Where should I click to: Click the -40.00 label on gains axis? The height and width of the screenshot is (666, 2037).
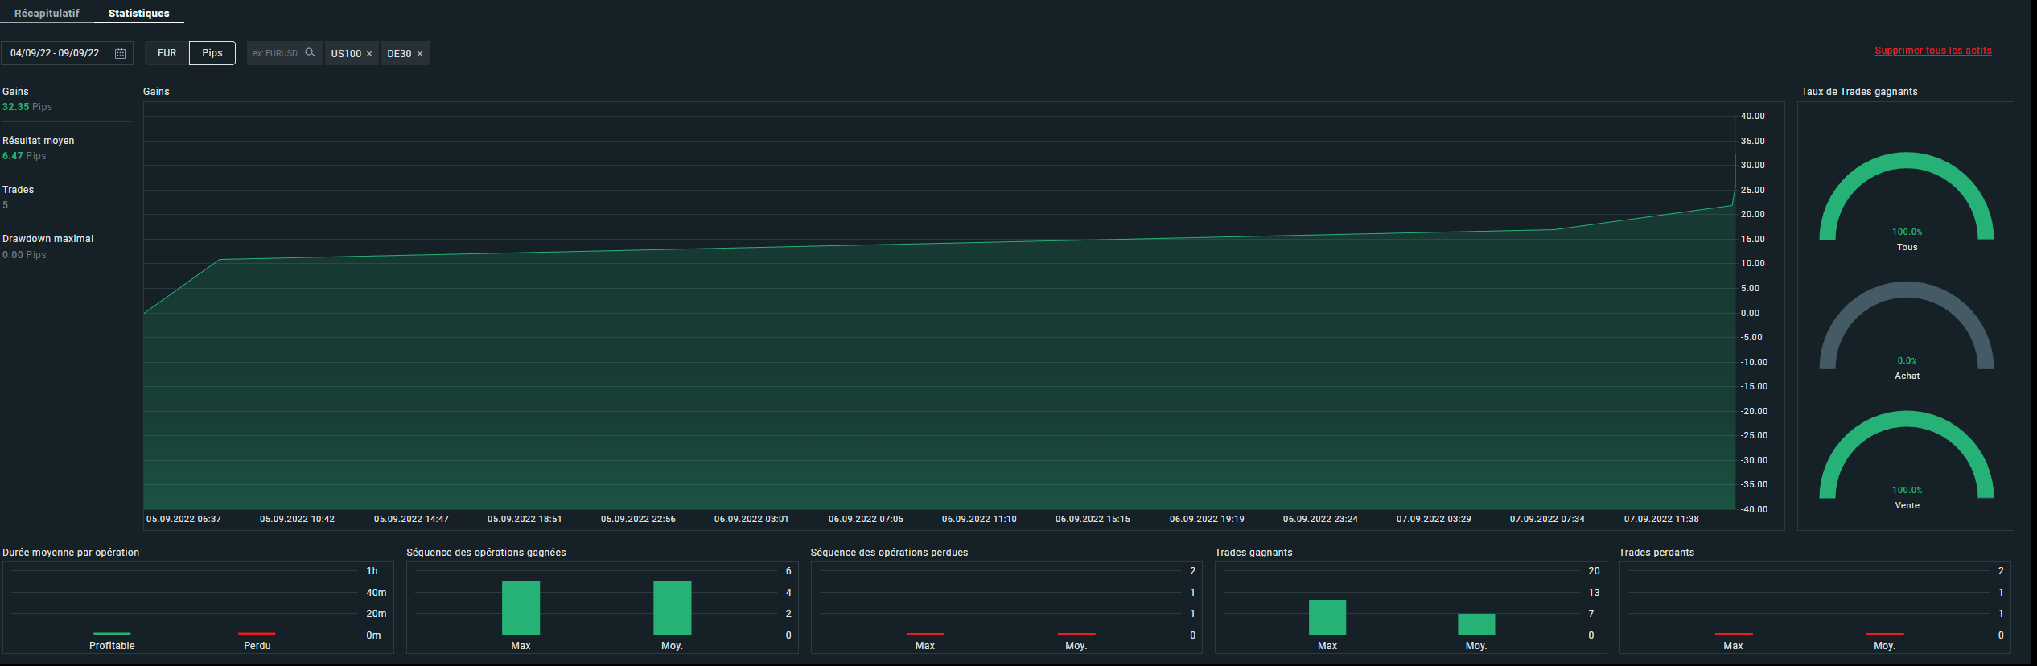1754,510
